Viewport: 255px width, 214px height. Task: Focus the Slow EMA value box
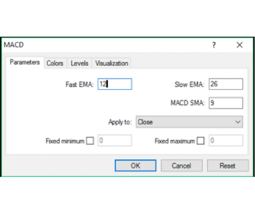226,84
